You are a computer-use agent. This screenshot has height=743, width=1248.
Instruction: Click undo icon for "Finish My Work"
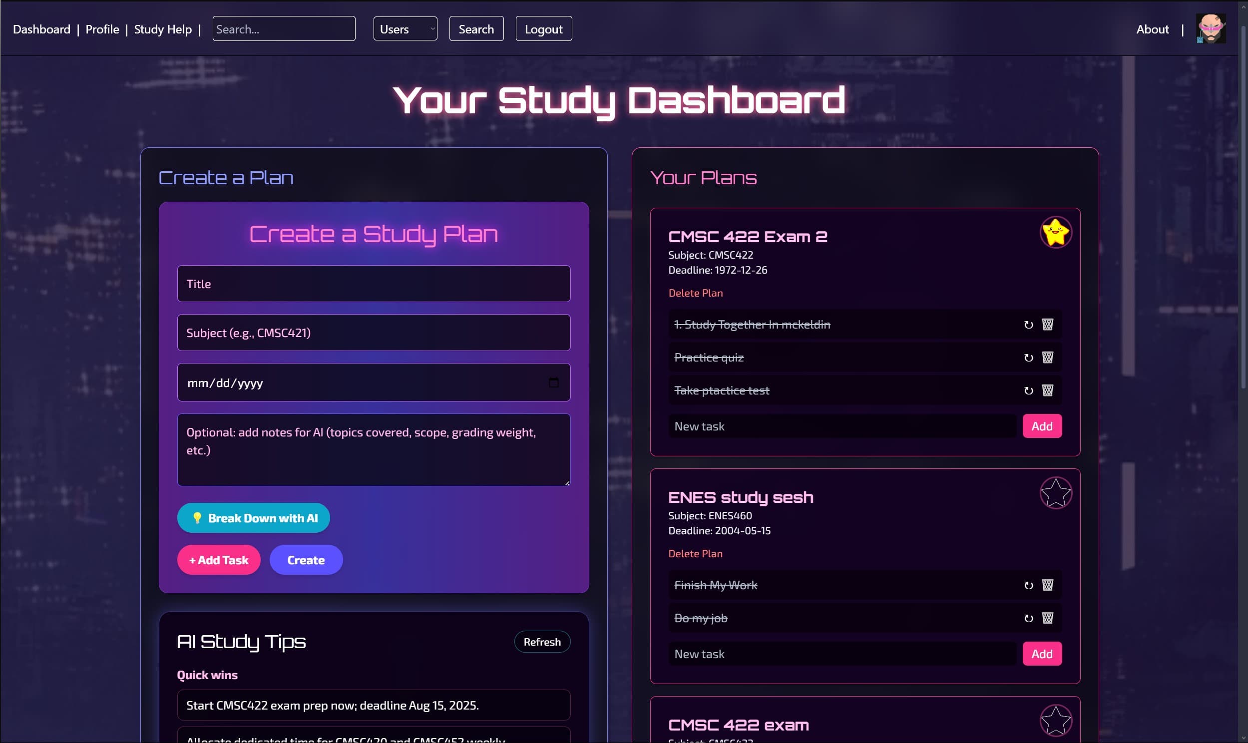click(x=1028, y=585)
